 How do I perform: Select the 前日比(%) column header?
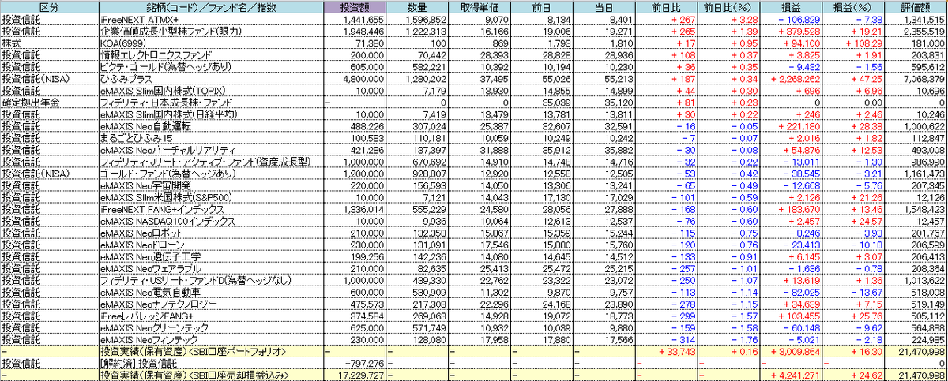click(728, 6)
